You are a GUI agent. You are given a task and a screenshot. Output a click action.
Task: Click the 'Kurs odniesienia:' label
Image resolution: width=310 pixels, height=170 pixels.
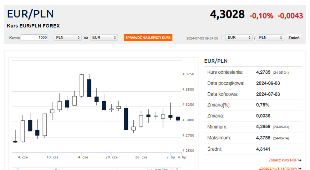[x=225, y=72]
